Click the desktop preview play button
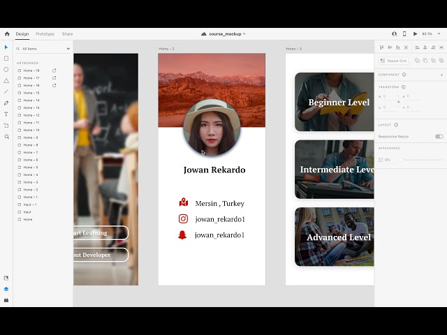 pyautogui.click(x=416, y=34)
